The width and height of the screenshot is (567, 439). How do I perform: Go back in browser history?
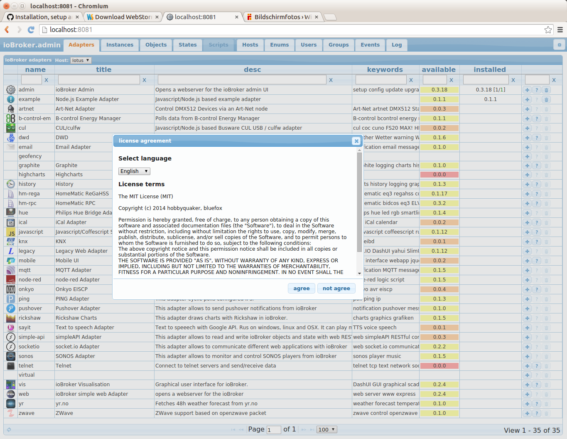click(7, 30)
